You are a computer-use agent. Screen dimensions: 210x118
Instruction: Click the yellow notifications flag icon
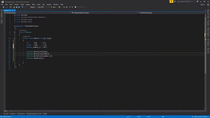[x=171, y=1]
